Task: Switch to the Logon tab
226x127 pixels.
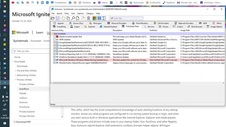Action: pyautogui.click(x=75, y=27)
